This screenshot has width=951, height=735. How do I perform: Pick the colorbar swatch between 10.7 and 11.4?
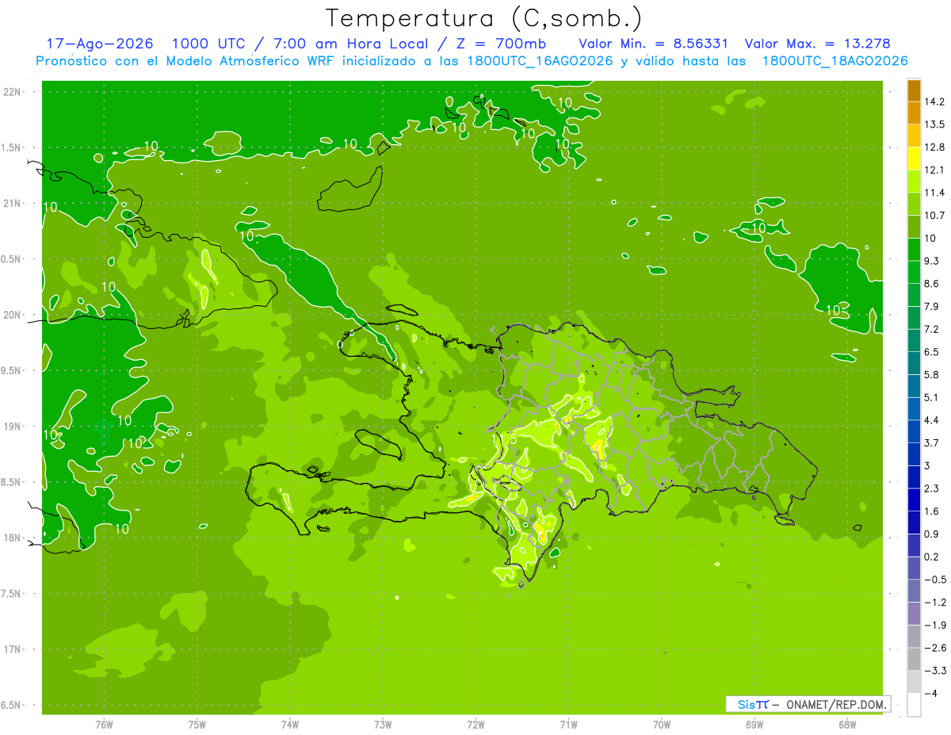tap(914, 204)
